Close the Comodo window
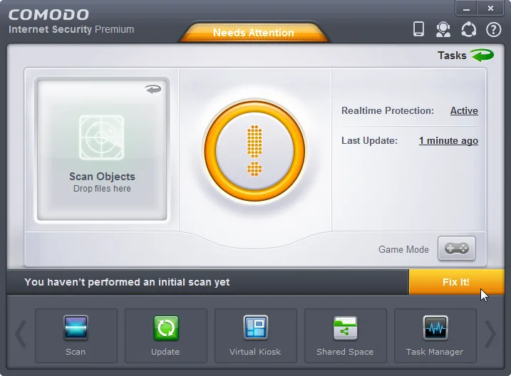 pyautogui.click(x=490, y=9)
